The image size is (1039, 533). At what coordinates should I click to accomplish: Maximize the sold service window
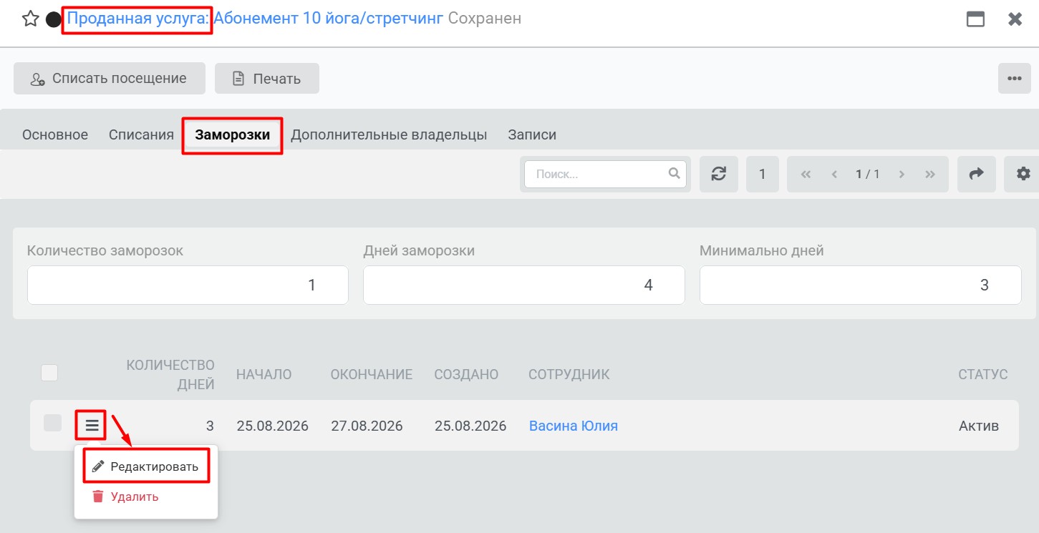coord(975,19)
